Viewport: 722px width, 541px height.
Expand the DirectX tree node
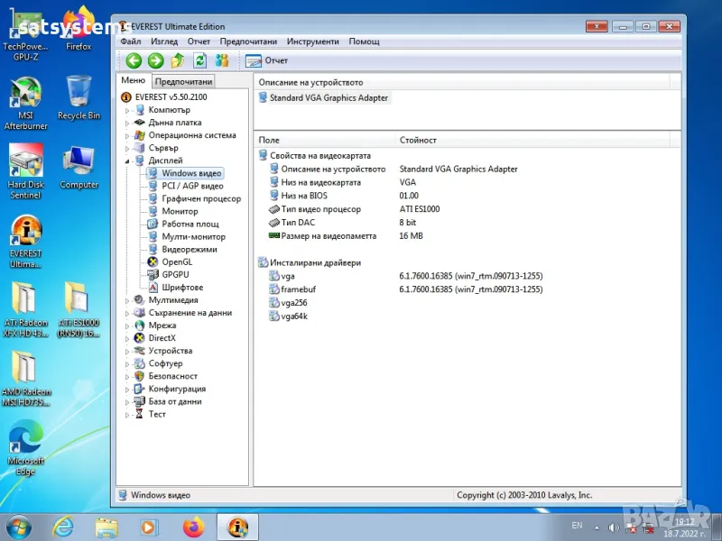[126, 338]
